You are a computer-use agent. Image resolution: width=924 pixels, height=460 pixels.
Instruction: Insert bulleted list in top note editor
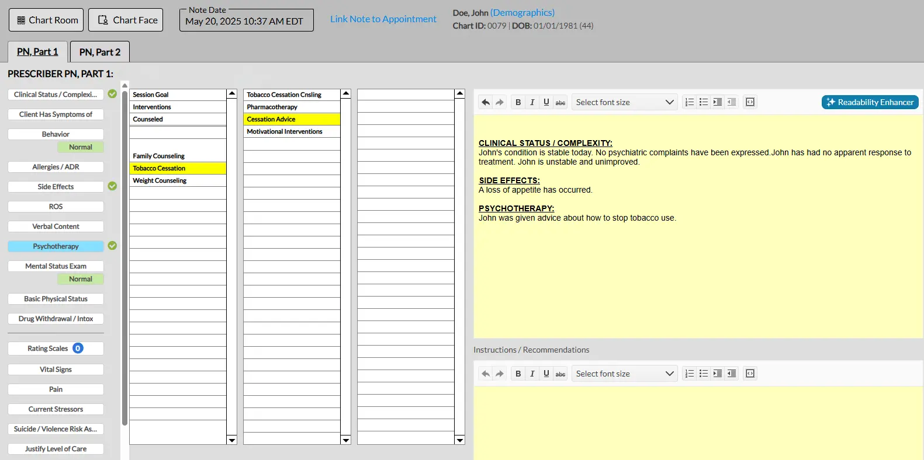click(704, 102)
